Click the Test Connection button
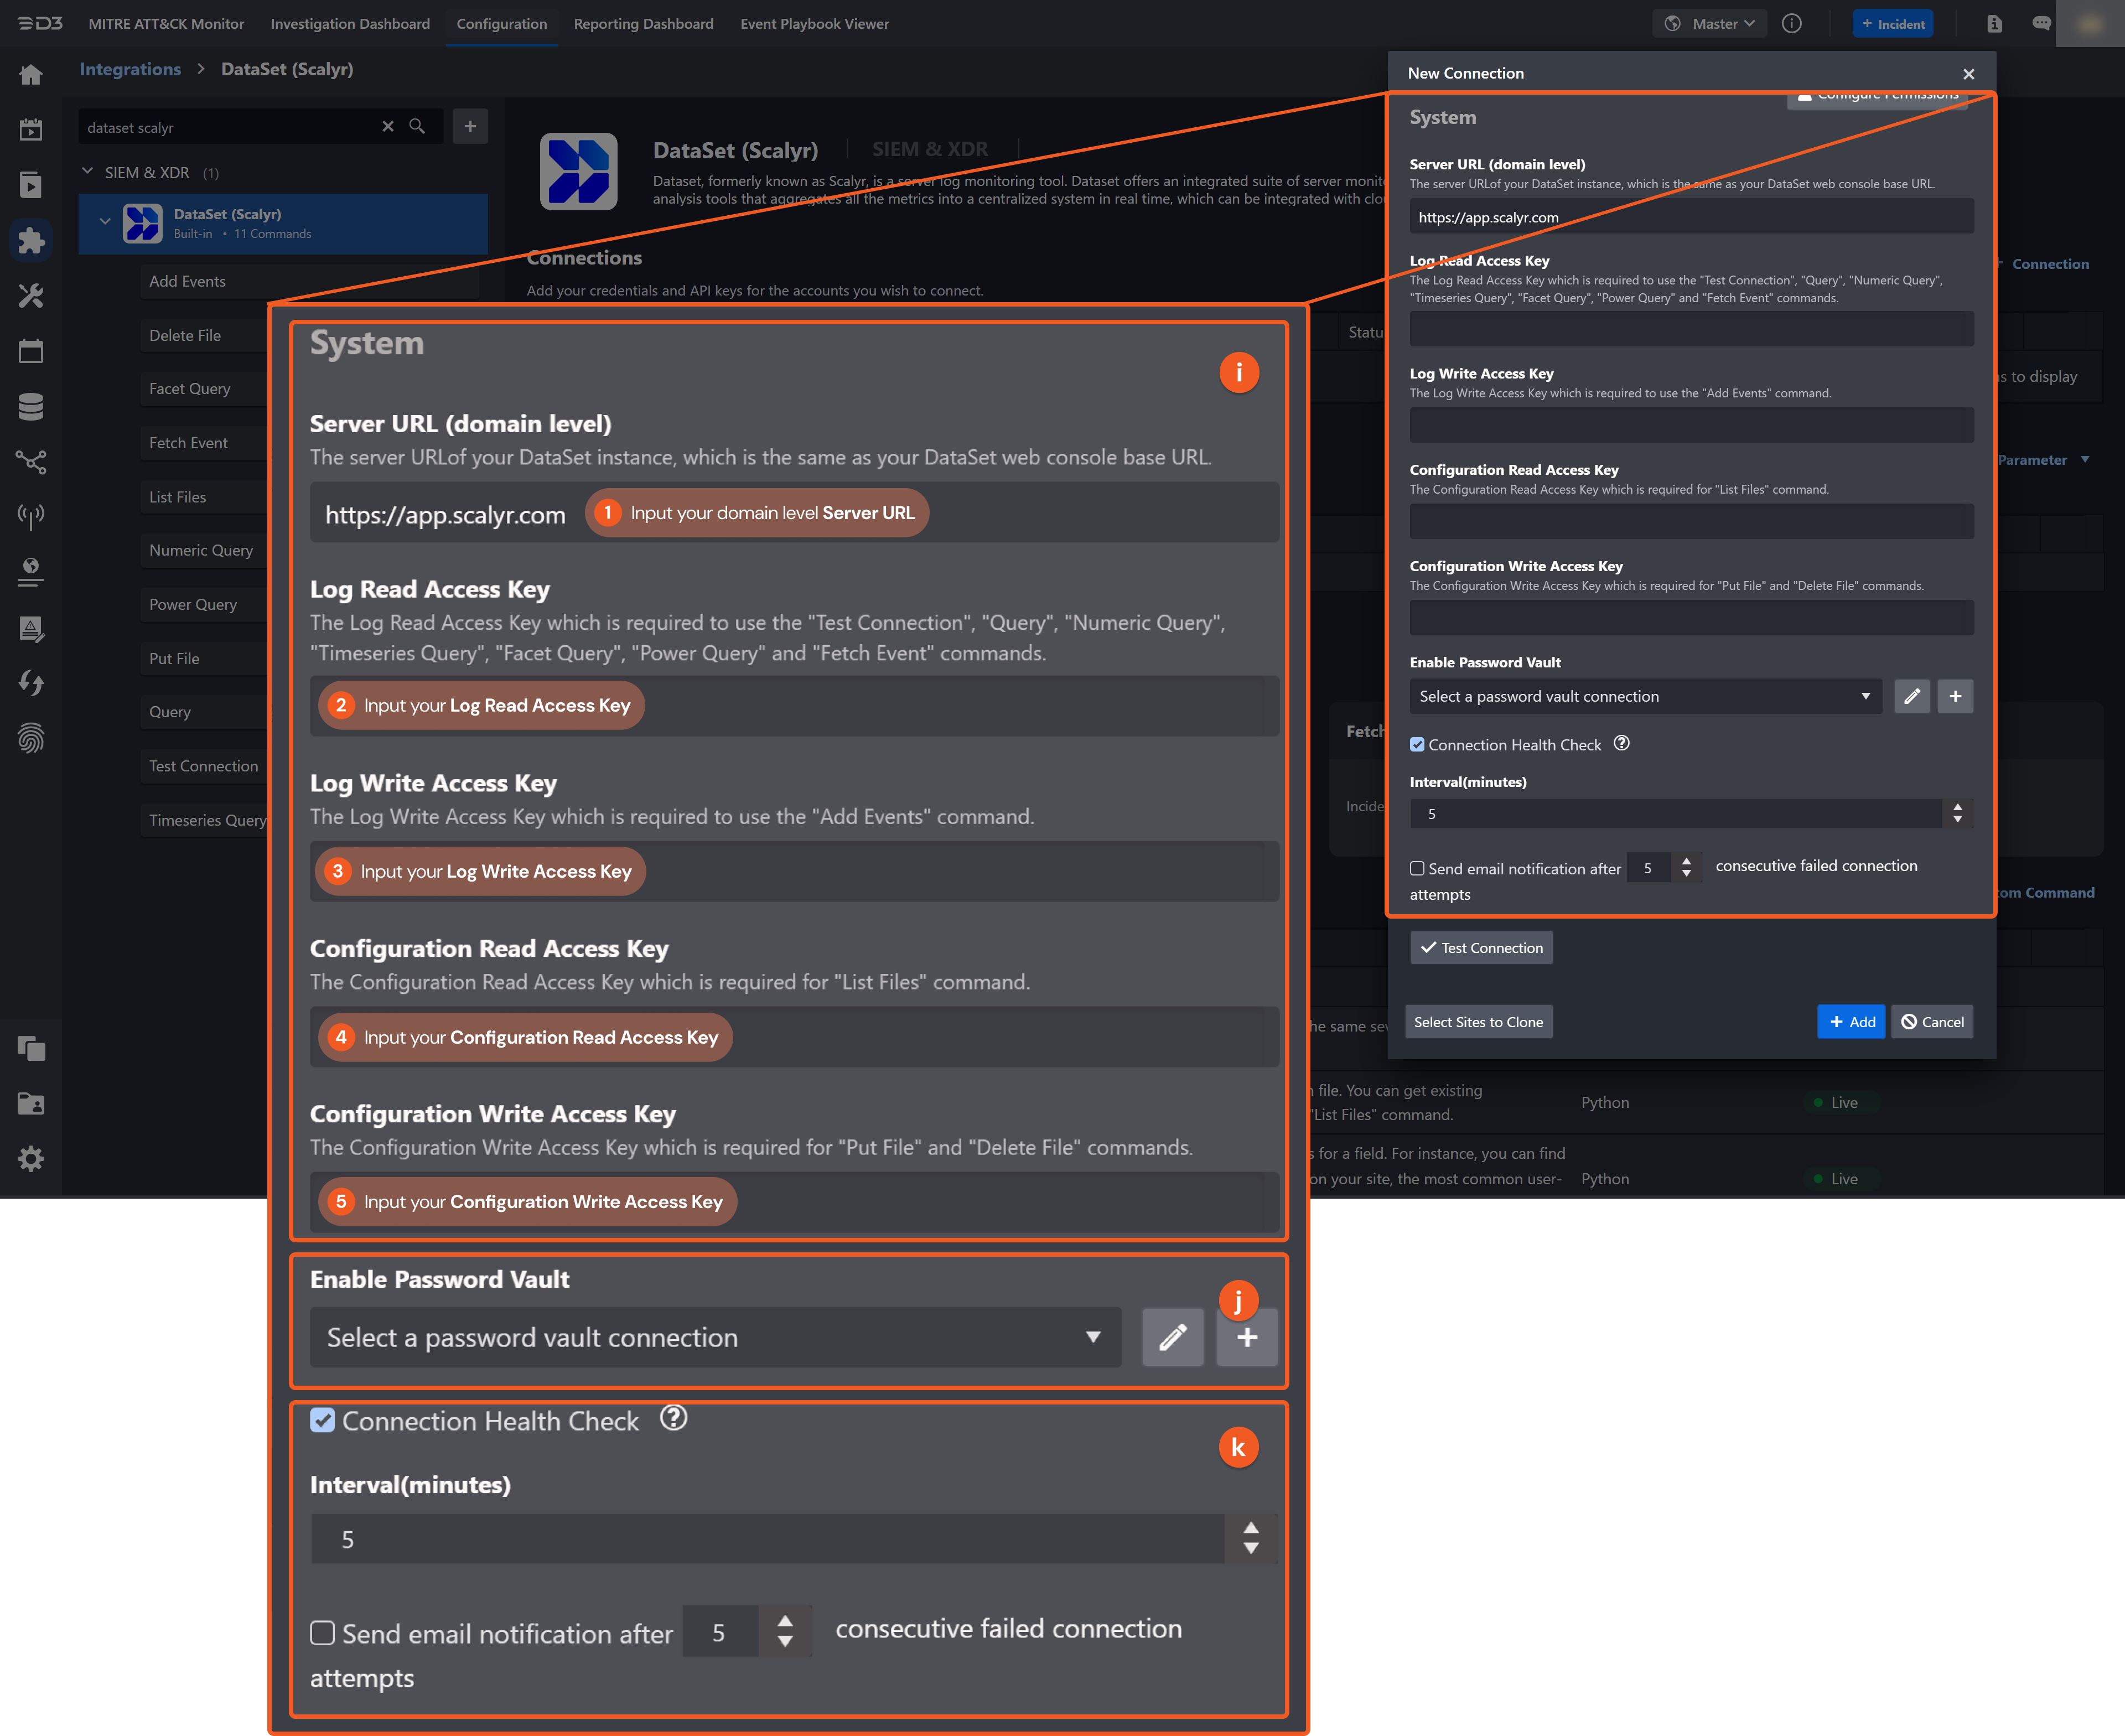Viewport: 2125px width, 1736px height. point(1481,947)
